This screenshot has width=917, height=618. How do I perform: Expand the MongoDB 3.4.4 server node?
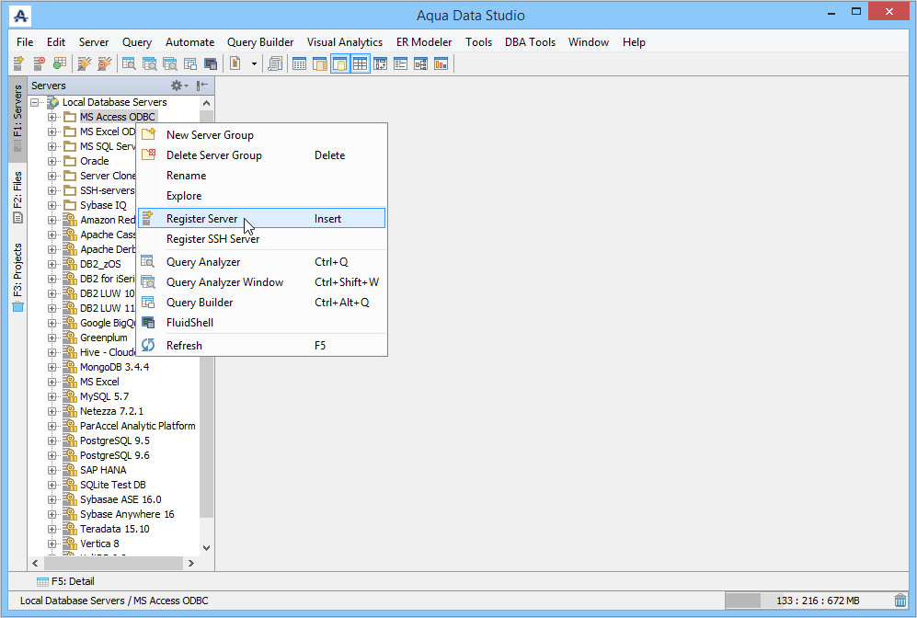(x=52, y=367)
